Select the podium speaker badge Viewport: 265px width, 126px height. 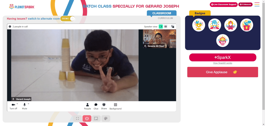[x=246, y=25]
